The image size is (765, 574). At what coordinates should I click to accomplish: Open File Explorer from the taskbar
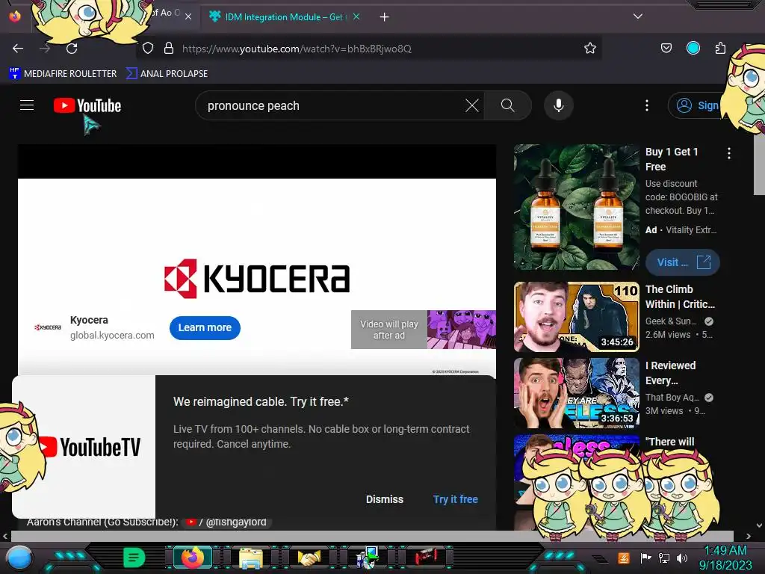pos(251,558)
